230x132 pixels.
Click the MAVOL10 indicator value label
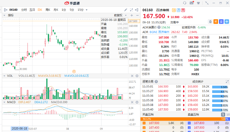[77, 76]
